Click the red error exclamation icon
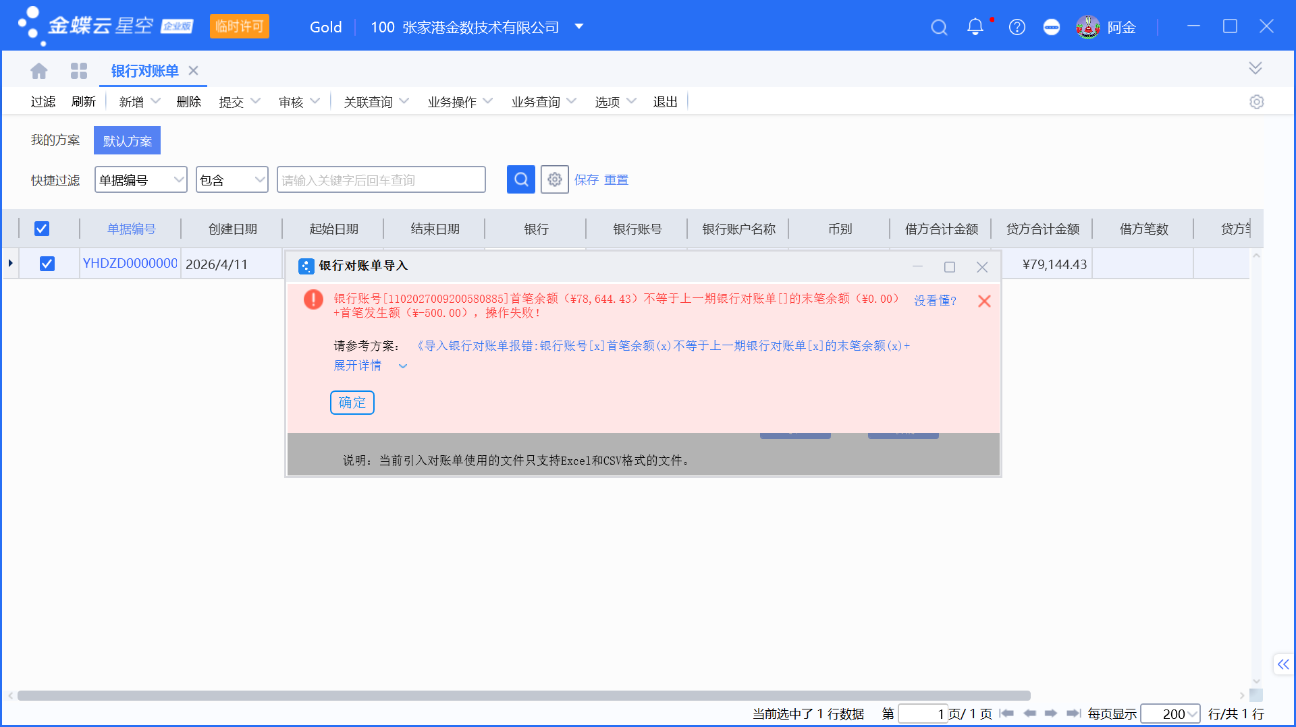This screenshot has width=1296, height=727. [313, 299]
